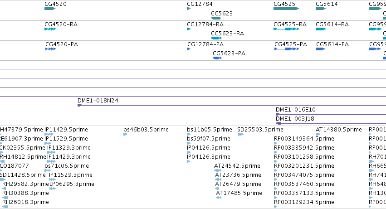
Task: Open the CG12784 gene label
Action: pyautogui.click(x=200, y=4)
